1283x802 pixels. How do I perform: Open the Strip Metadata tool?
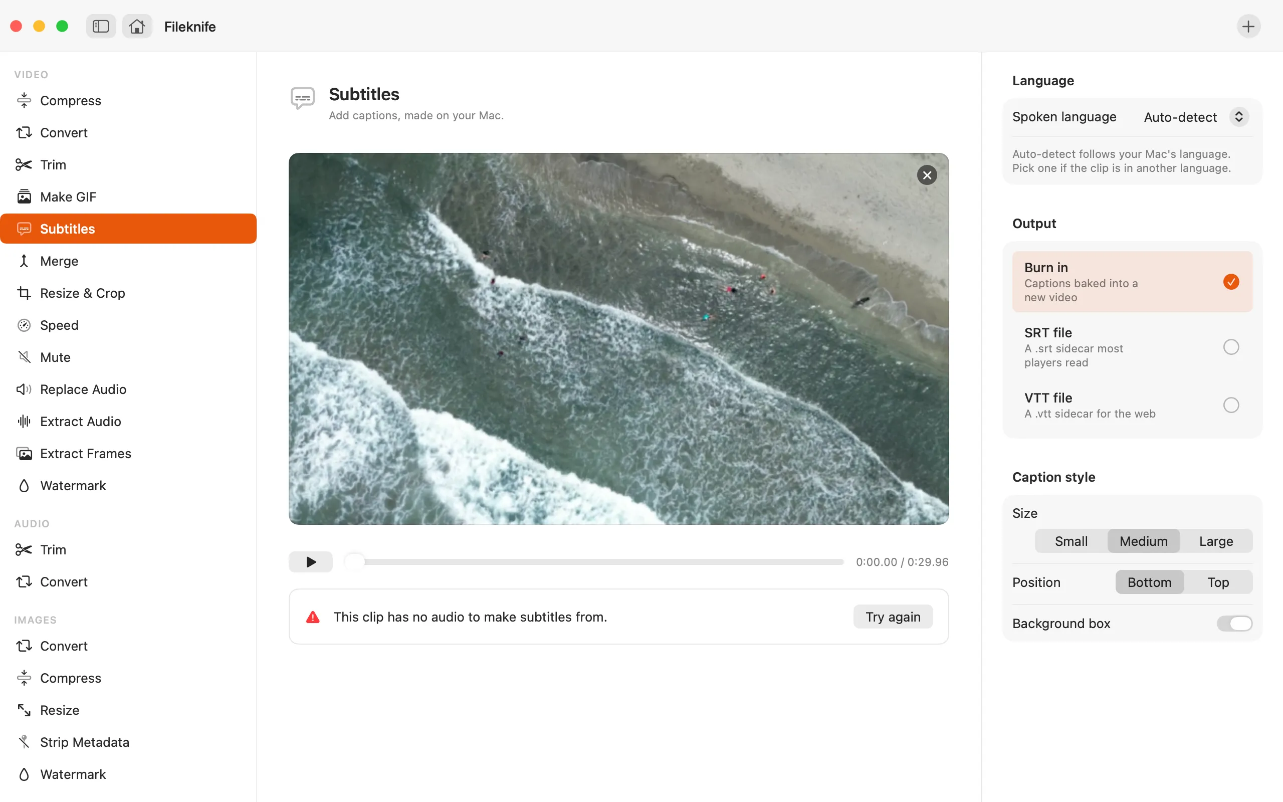[x=128, y=742]
